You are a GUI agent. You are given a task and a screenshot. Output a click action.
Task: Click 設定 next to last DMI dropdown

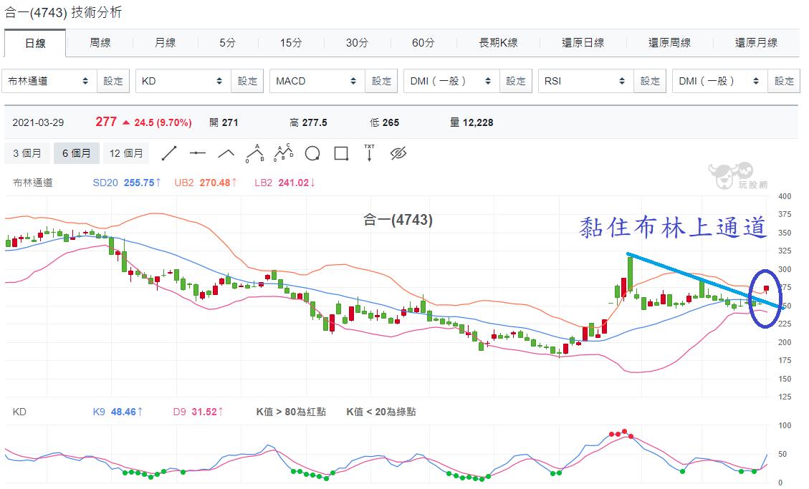784,81
